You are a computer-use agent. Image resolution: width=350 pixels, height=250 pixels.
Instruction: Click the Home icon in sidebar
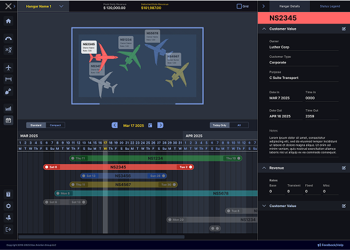pos(9,21)
